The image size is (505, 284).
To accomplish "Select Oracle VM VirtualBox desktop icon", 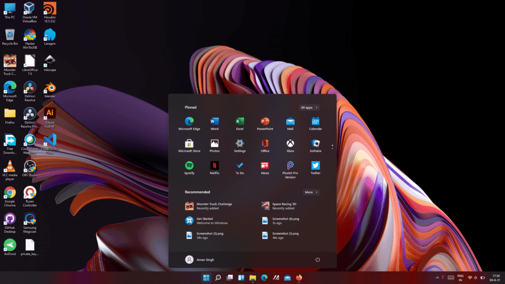I will 30,12.
